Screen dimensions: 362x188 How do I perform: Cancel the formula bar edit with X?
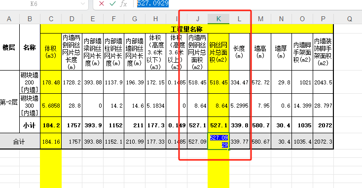tap(102, 3)
